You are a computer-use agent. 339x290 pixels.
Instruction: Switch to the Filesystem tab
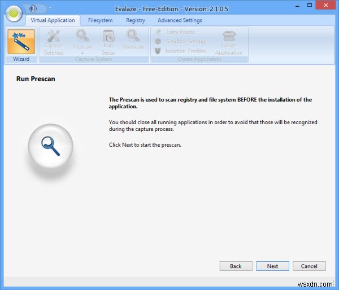click(x=101, y=20)
